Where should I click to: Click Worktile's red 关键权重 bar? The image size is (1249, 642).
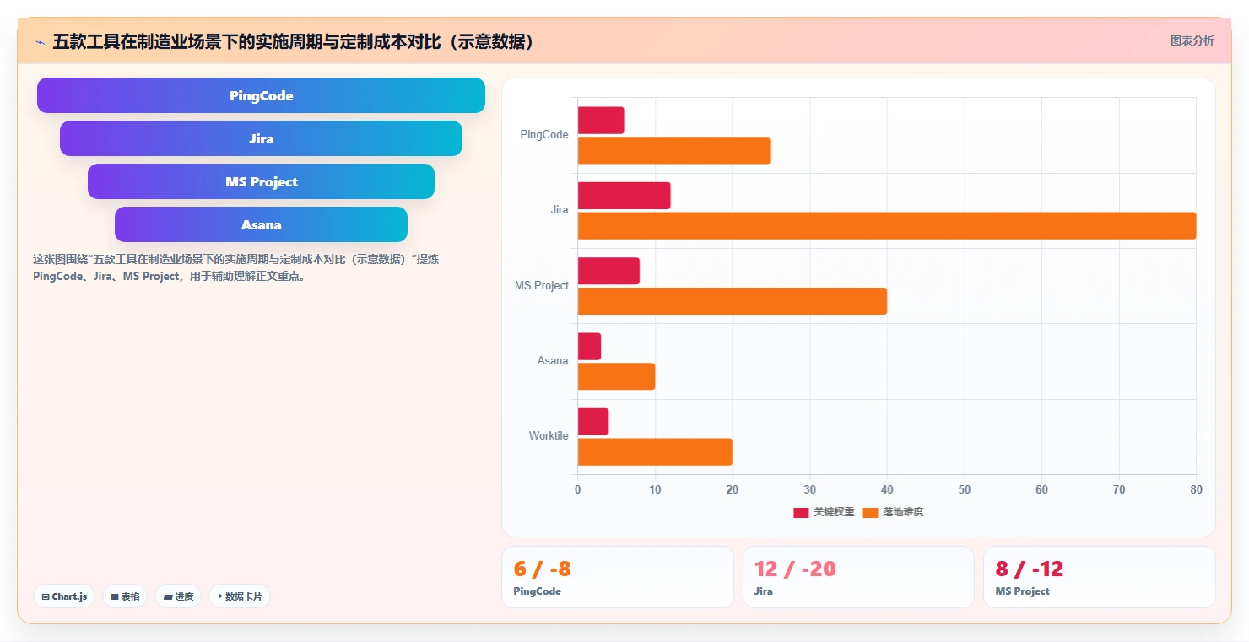click(x=593, y=422)
